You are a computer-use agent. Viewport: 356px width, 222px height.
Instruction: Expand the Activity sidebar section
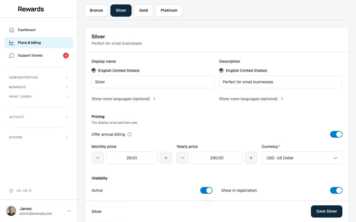pos(39,117)
